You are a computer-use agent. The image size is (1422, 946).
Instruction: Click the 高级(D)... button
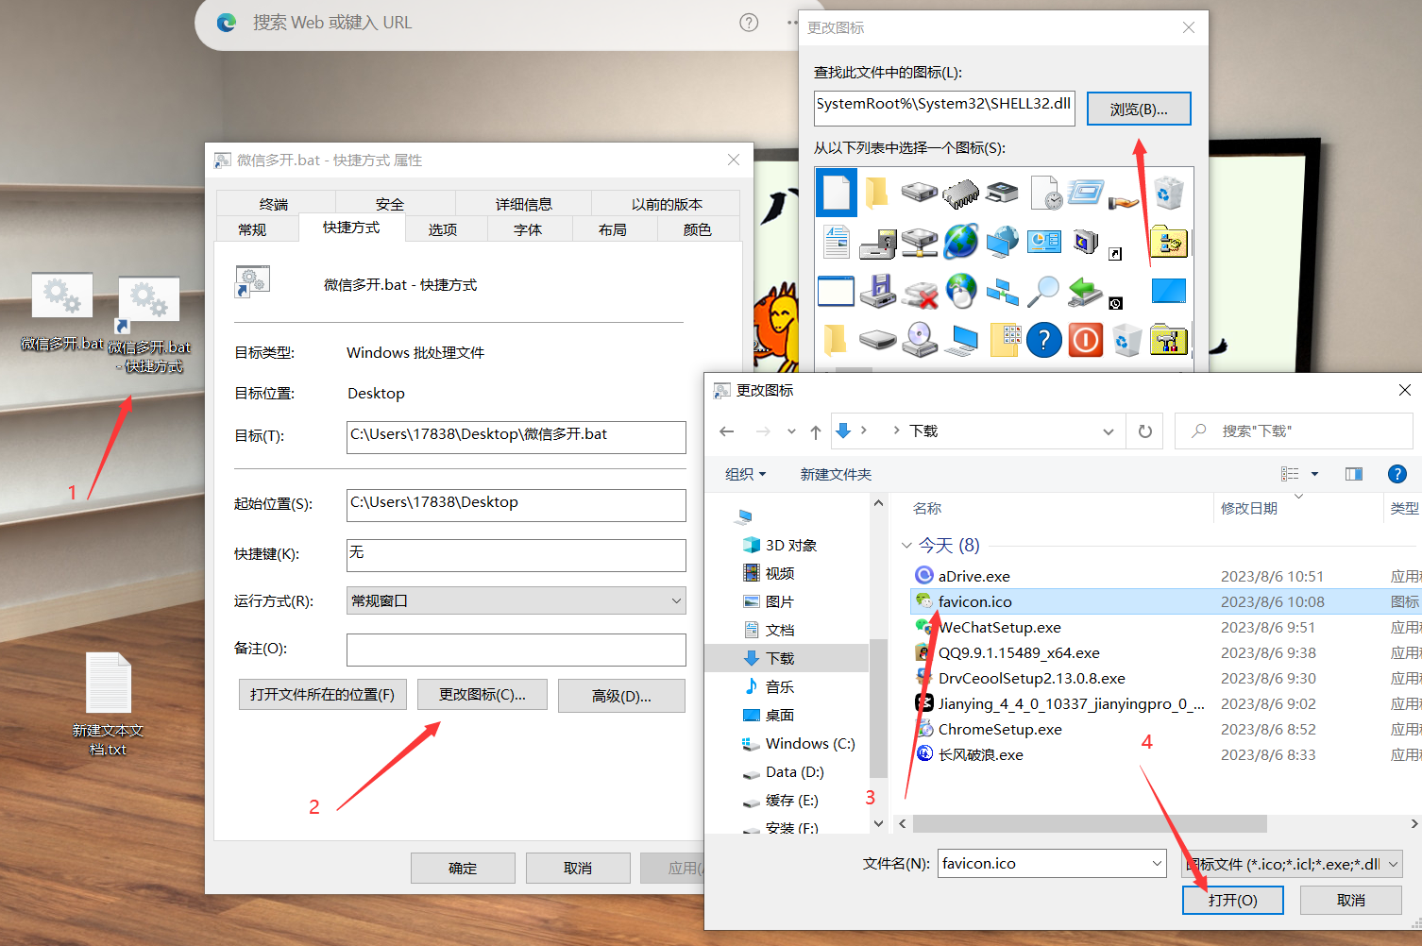(621, 696)
